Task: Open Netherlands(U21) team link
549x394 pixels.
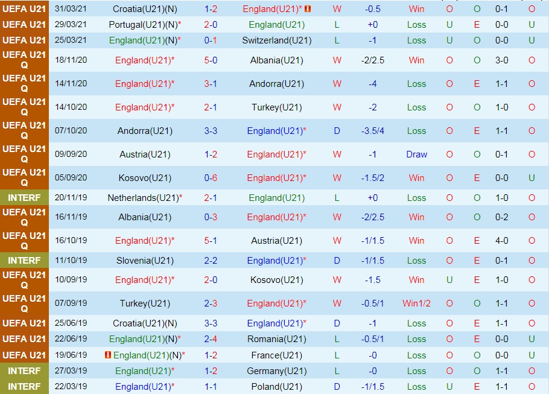Action: tap(145, 198)
